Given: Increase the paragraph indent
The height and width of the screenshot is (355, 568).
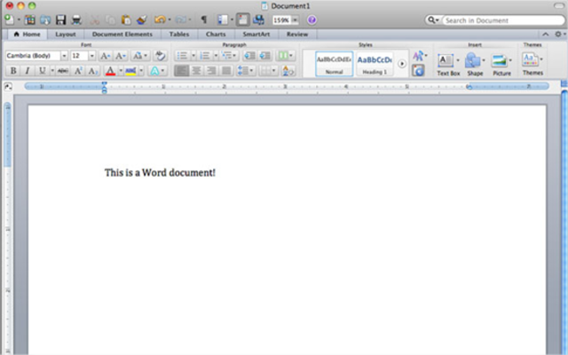Looking at the screenshot, I should 265,56.
